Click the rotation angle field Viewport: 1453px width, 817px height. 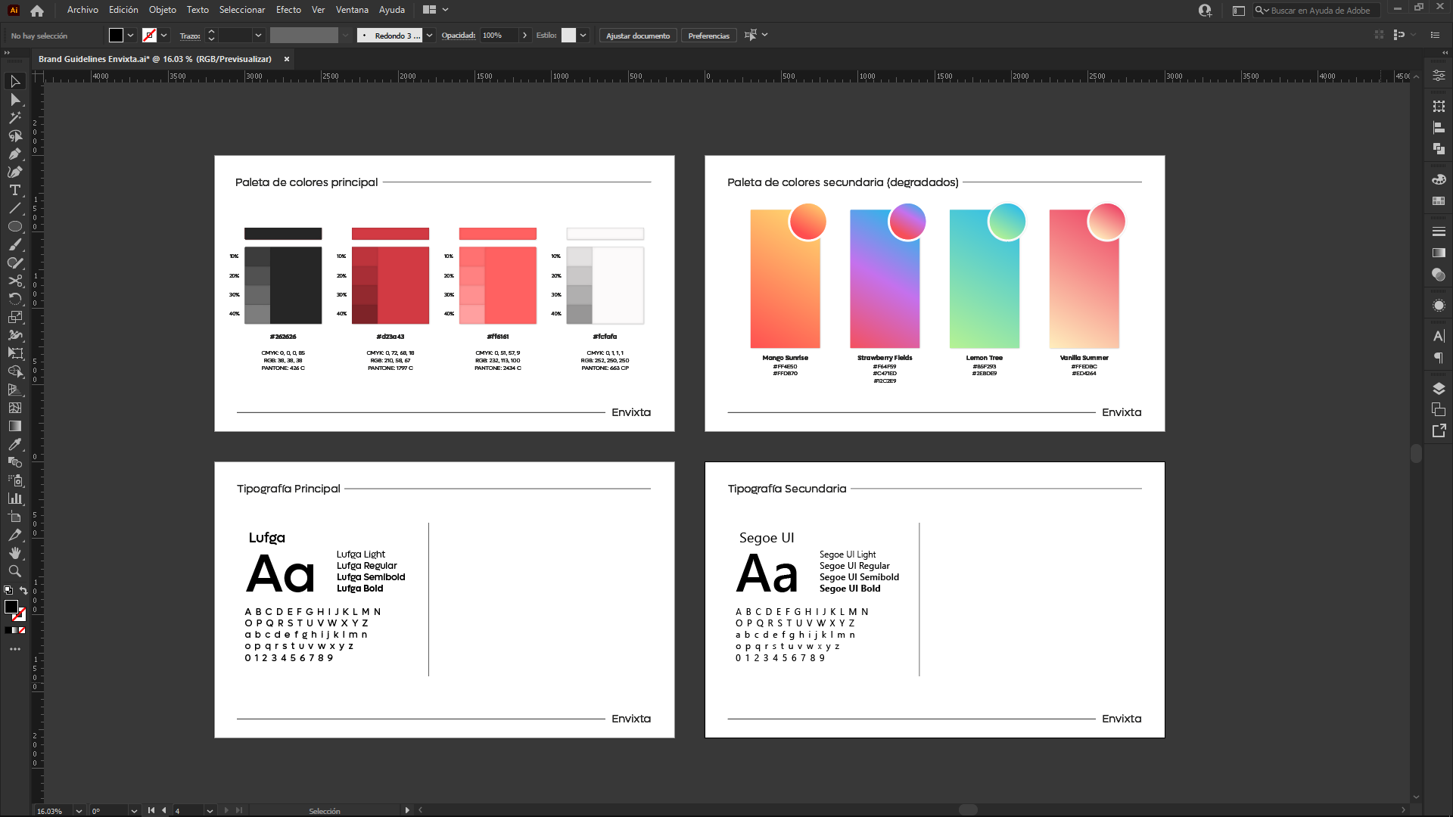109,810
